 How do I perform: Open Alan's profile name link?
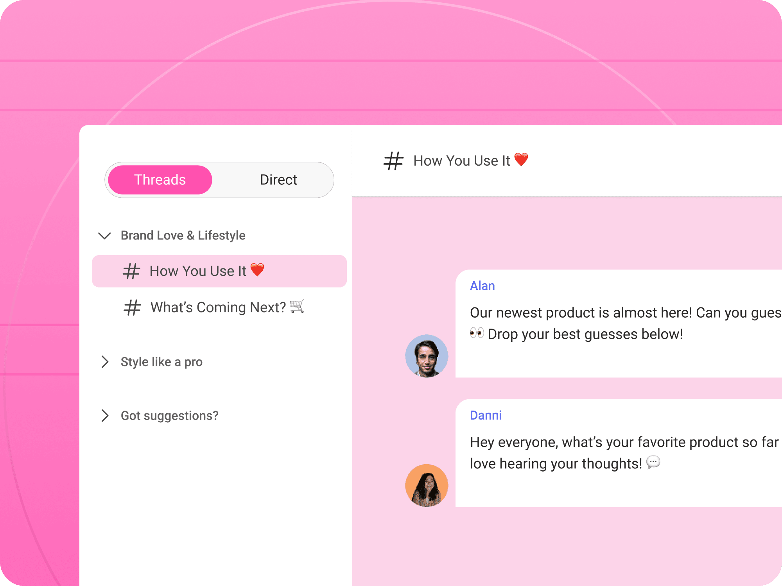482,286
